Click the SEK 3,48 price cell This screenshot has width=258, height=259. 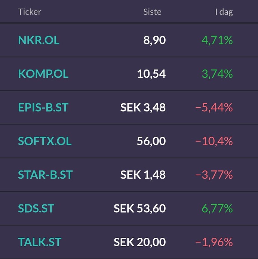(x=143, y=108)
